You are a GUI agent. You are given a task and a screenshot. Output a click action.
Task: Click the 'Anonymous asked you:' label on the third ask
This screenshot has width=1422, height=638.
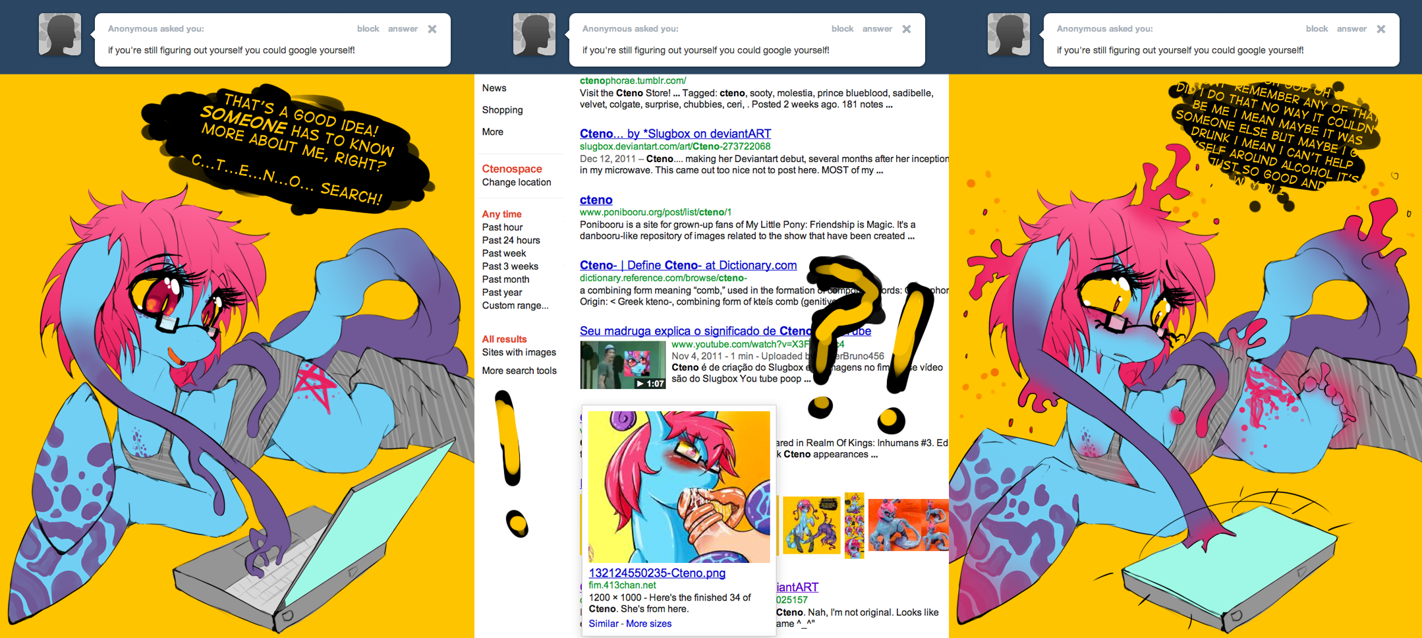click(1105, 29)
